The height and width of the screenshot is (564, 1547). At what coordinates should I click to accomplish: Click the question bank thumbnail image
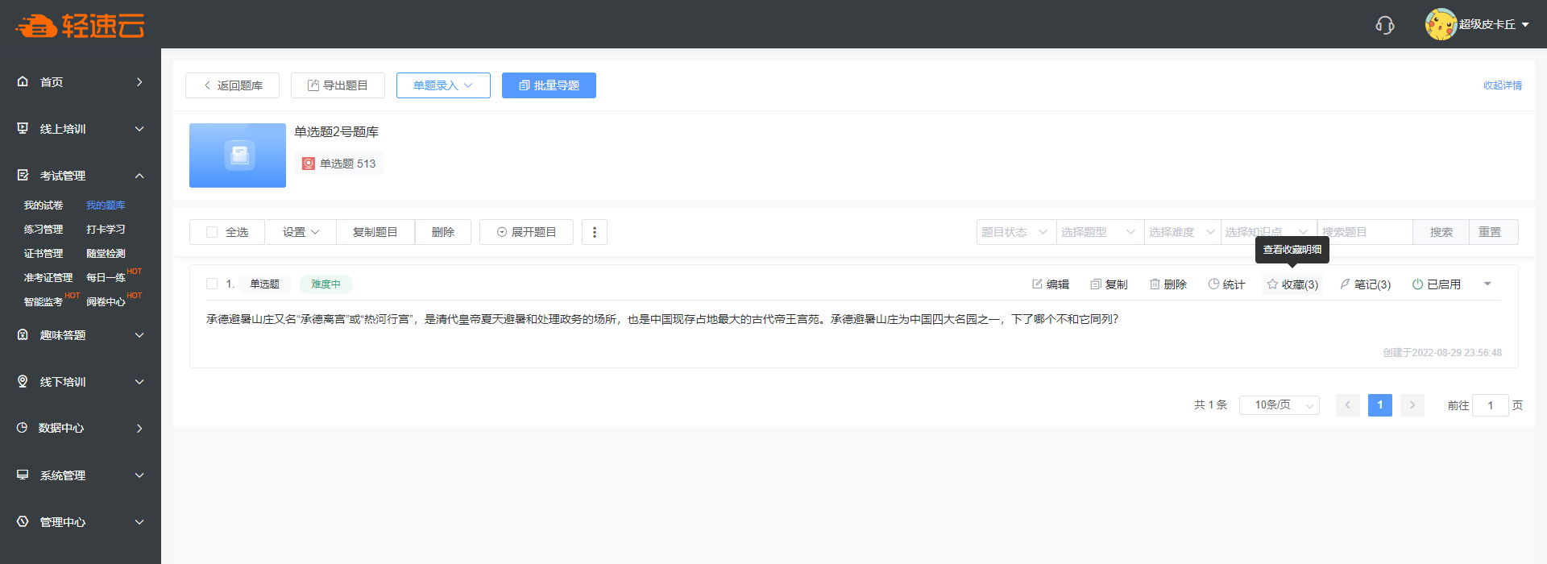click(x=238, y=156)
